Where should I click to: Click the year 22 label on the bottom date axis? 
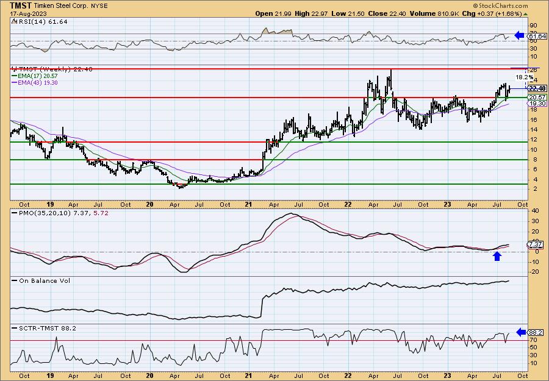coord(348,376)
